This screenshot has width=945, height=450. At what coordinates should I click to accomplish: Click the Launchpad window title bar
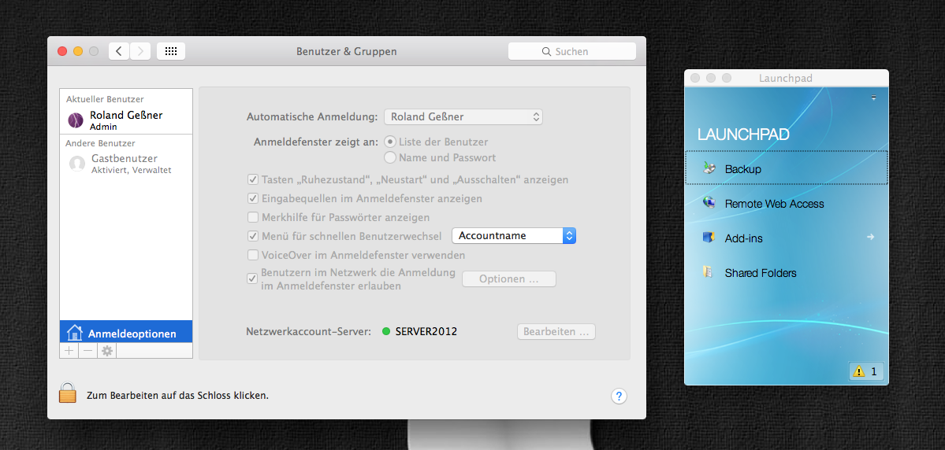tap(786, 78)
